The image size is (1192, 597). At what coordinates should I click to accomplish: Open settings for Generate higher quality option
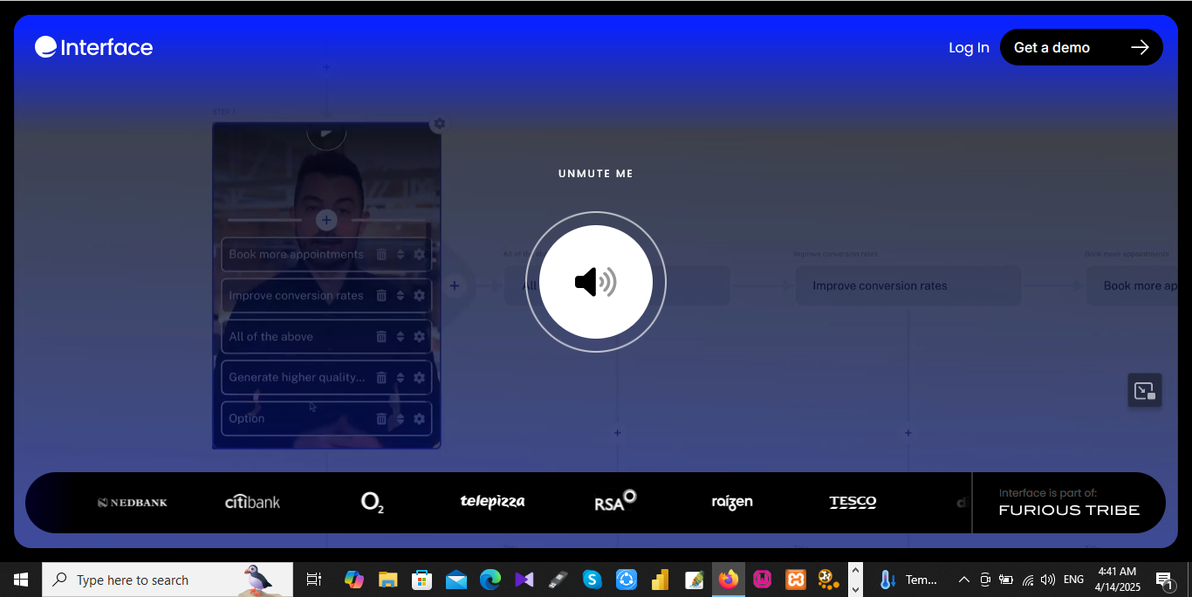(419, 378)
